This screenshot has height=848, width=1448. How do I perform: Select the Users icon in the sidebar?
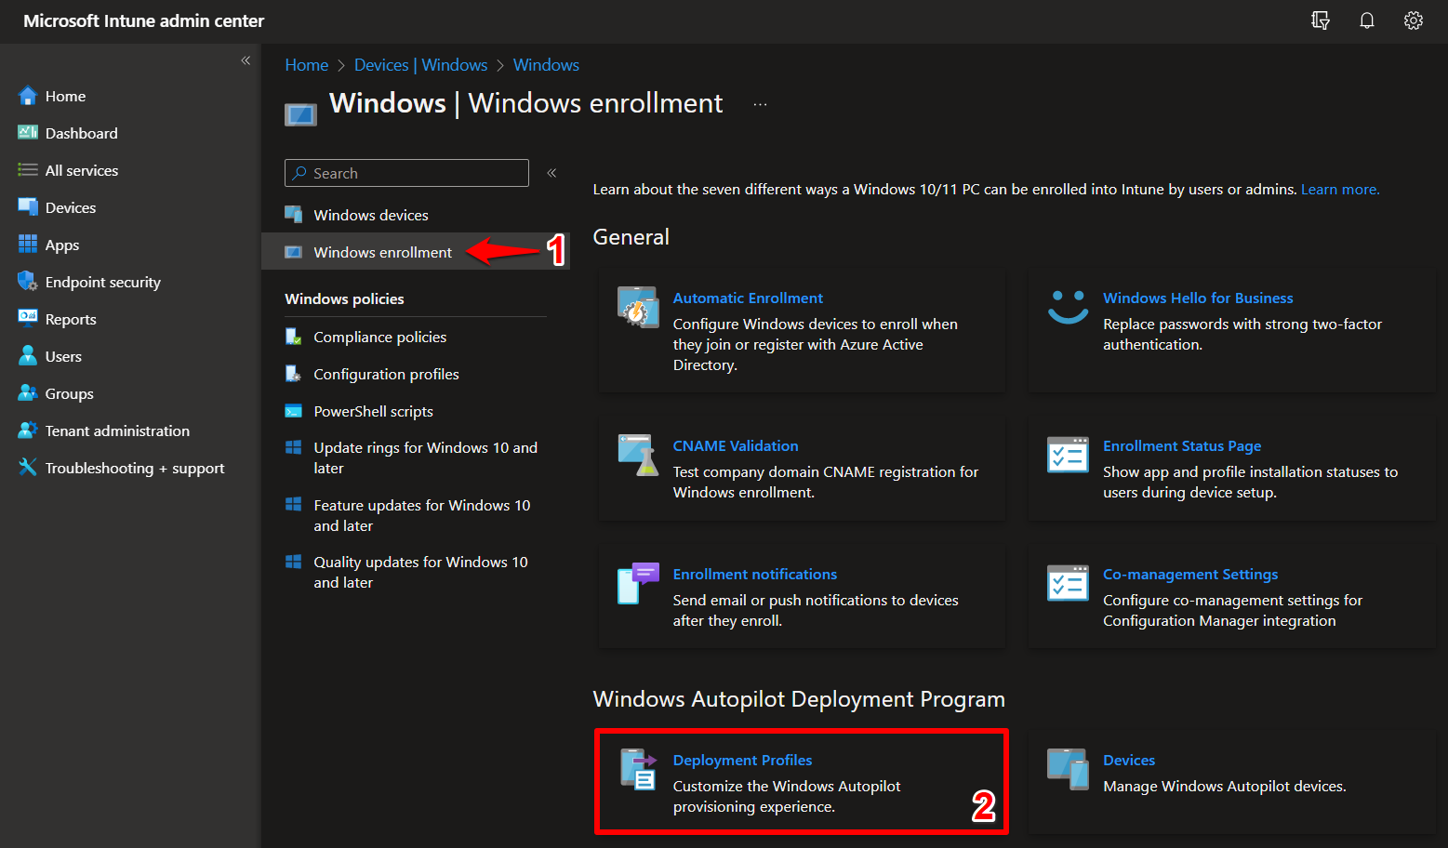(x=27, y=355)
